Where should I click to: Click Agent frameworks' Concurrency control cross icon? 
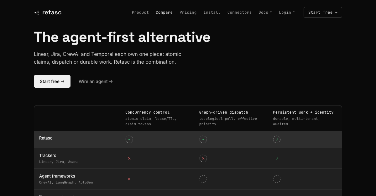pyautogui.click(x=129, y=179)
